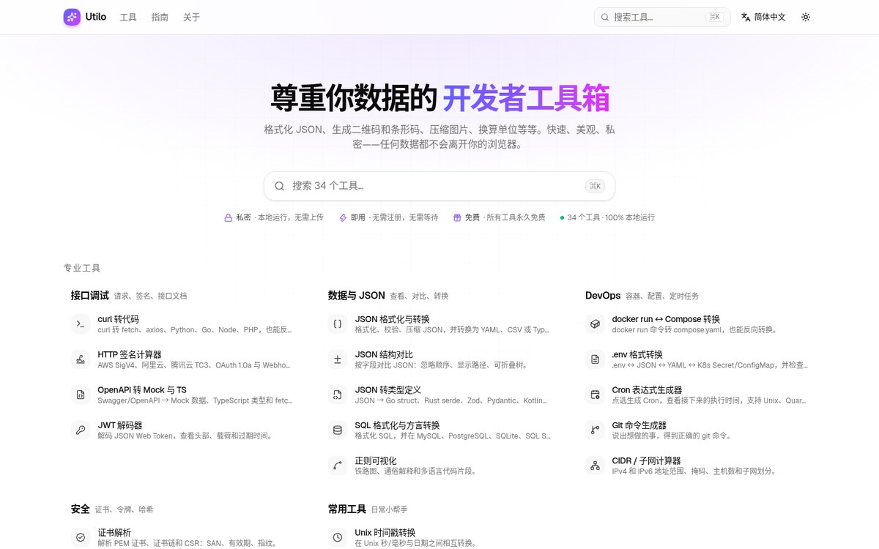Screen dimensions: 879x549
Task: Click the 34 个工具 · 100% 本地运行 status text
Action: click(611, 217)
